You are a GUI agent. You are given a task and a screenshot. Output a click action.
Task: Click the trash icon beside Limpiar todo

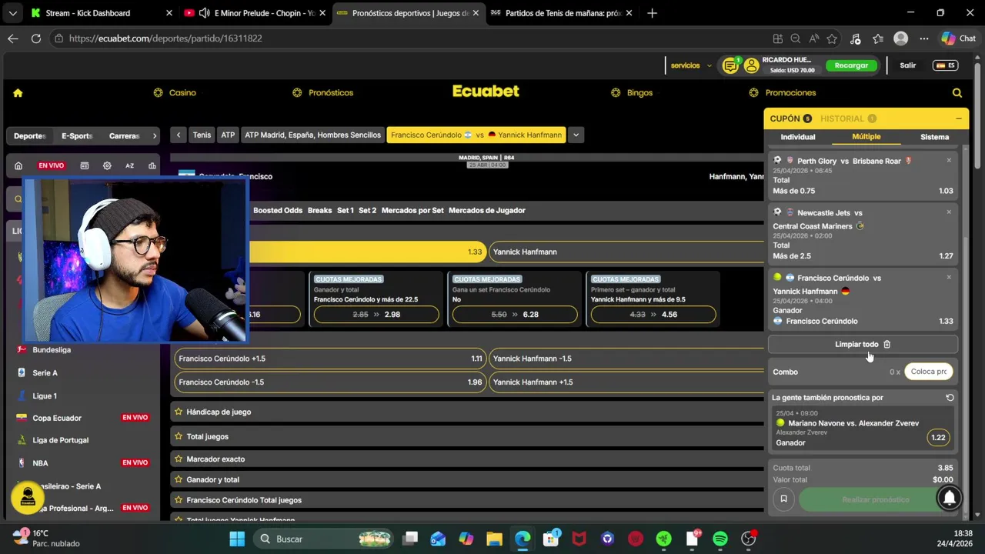click(886, 344)
